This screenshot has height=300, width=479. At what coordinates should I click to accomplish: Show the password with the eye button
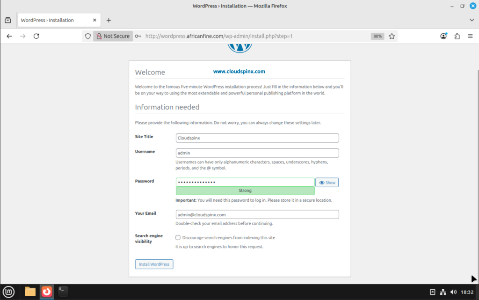(x=327, y=183)
